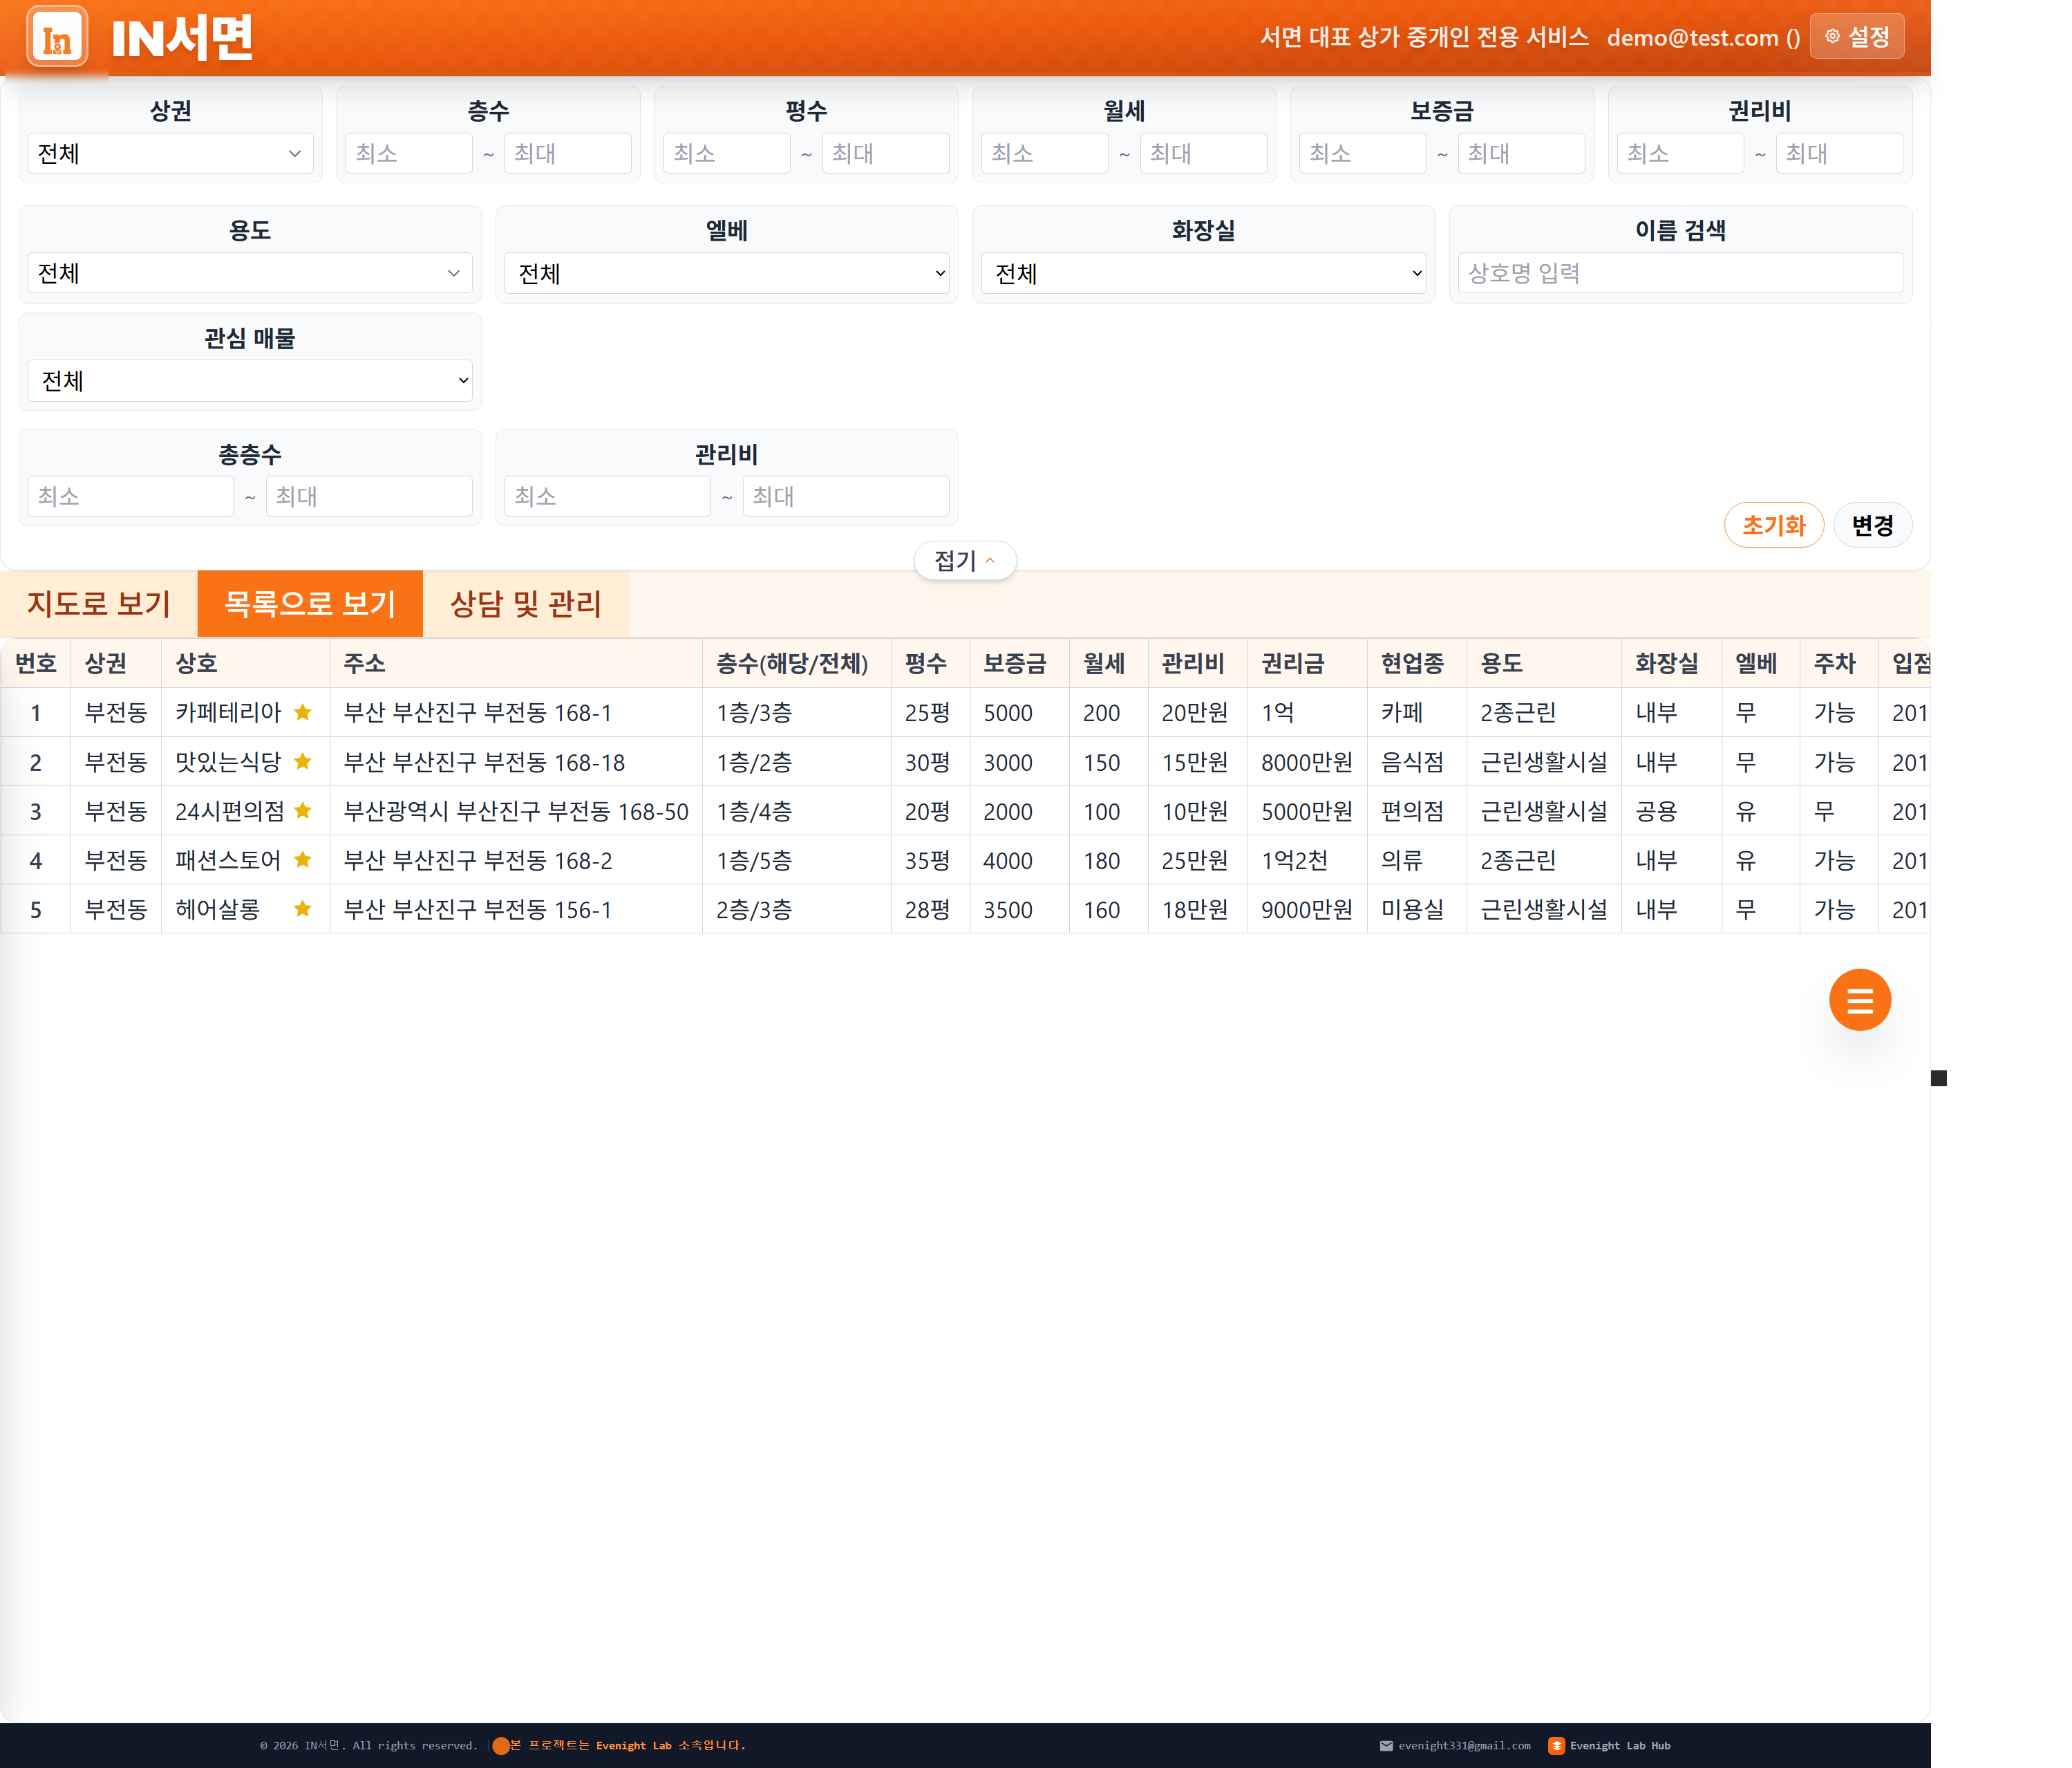Switch to 상담 및 관리 tab
Viewport: 2072px width, 1768px height.
(526, 604)
